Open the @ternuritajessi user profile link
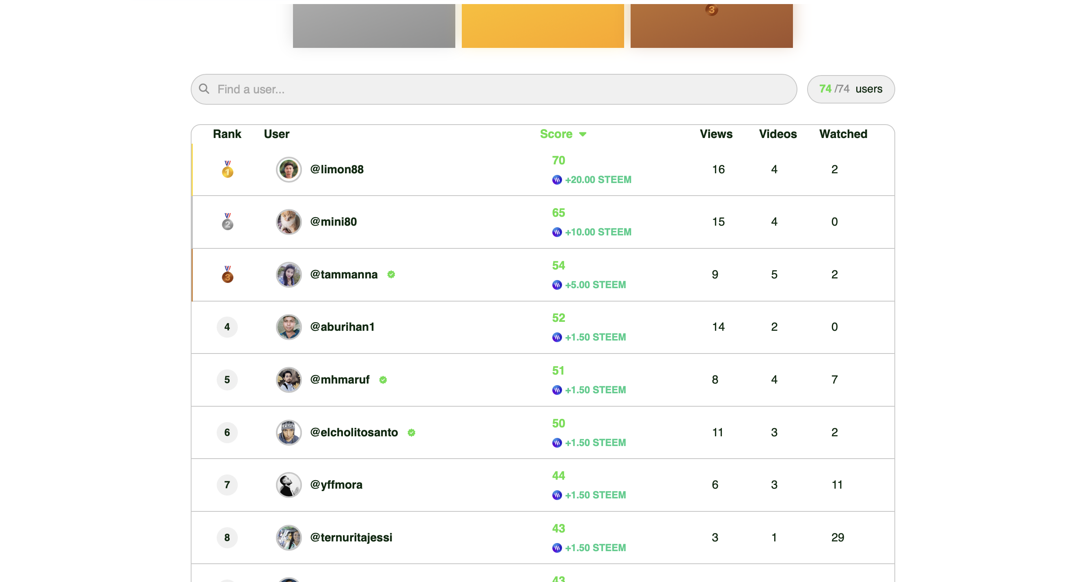The image size is (1077, 582). [x=351, y=537]
